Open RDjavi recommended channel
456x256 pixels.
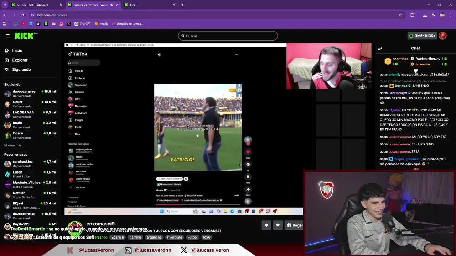(30, 205)
